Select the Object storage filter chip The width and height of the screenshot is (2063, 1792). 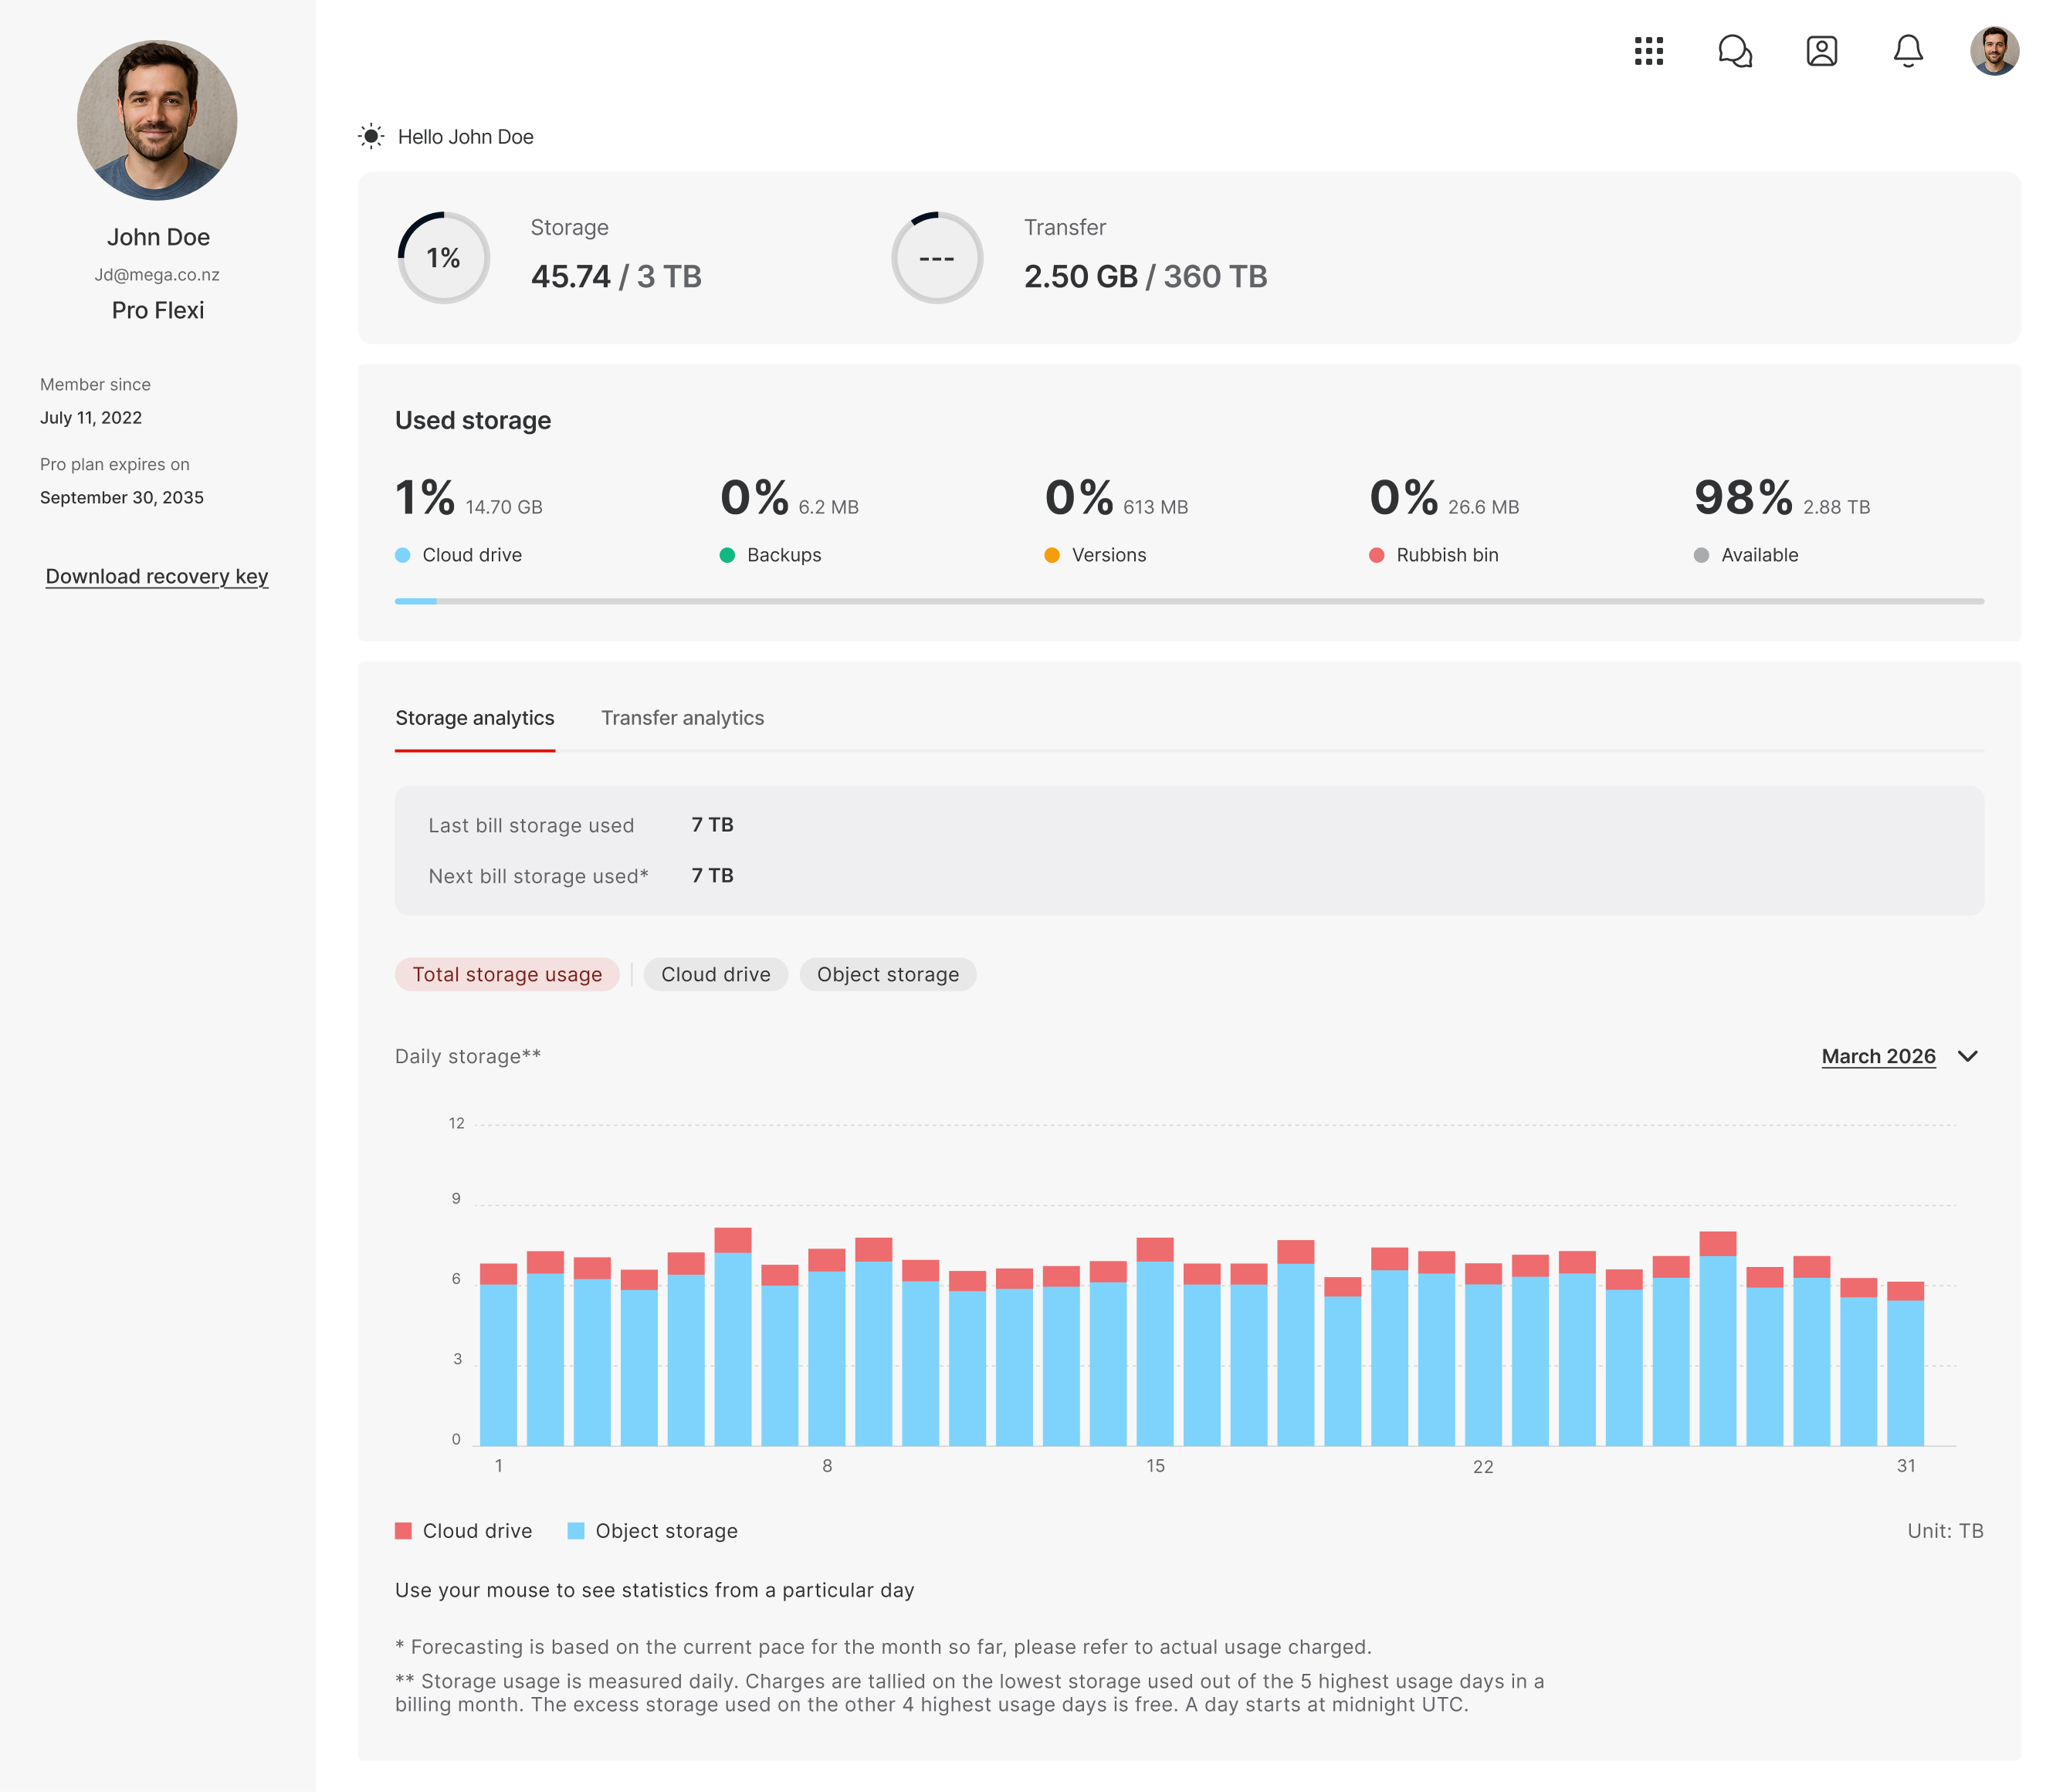click(887, 974)
